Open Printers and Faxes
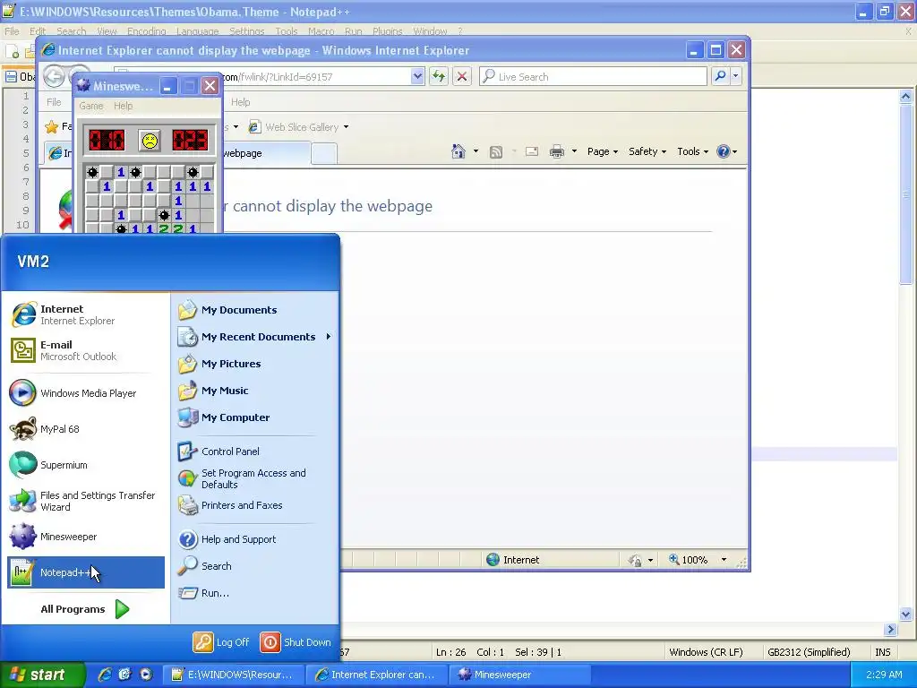The image size is (917, 688). coord(255,505)
